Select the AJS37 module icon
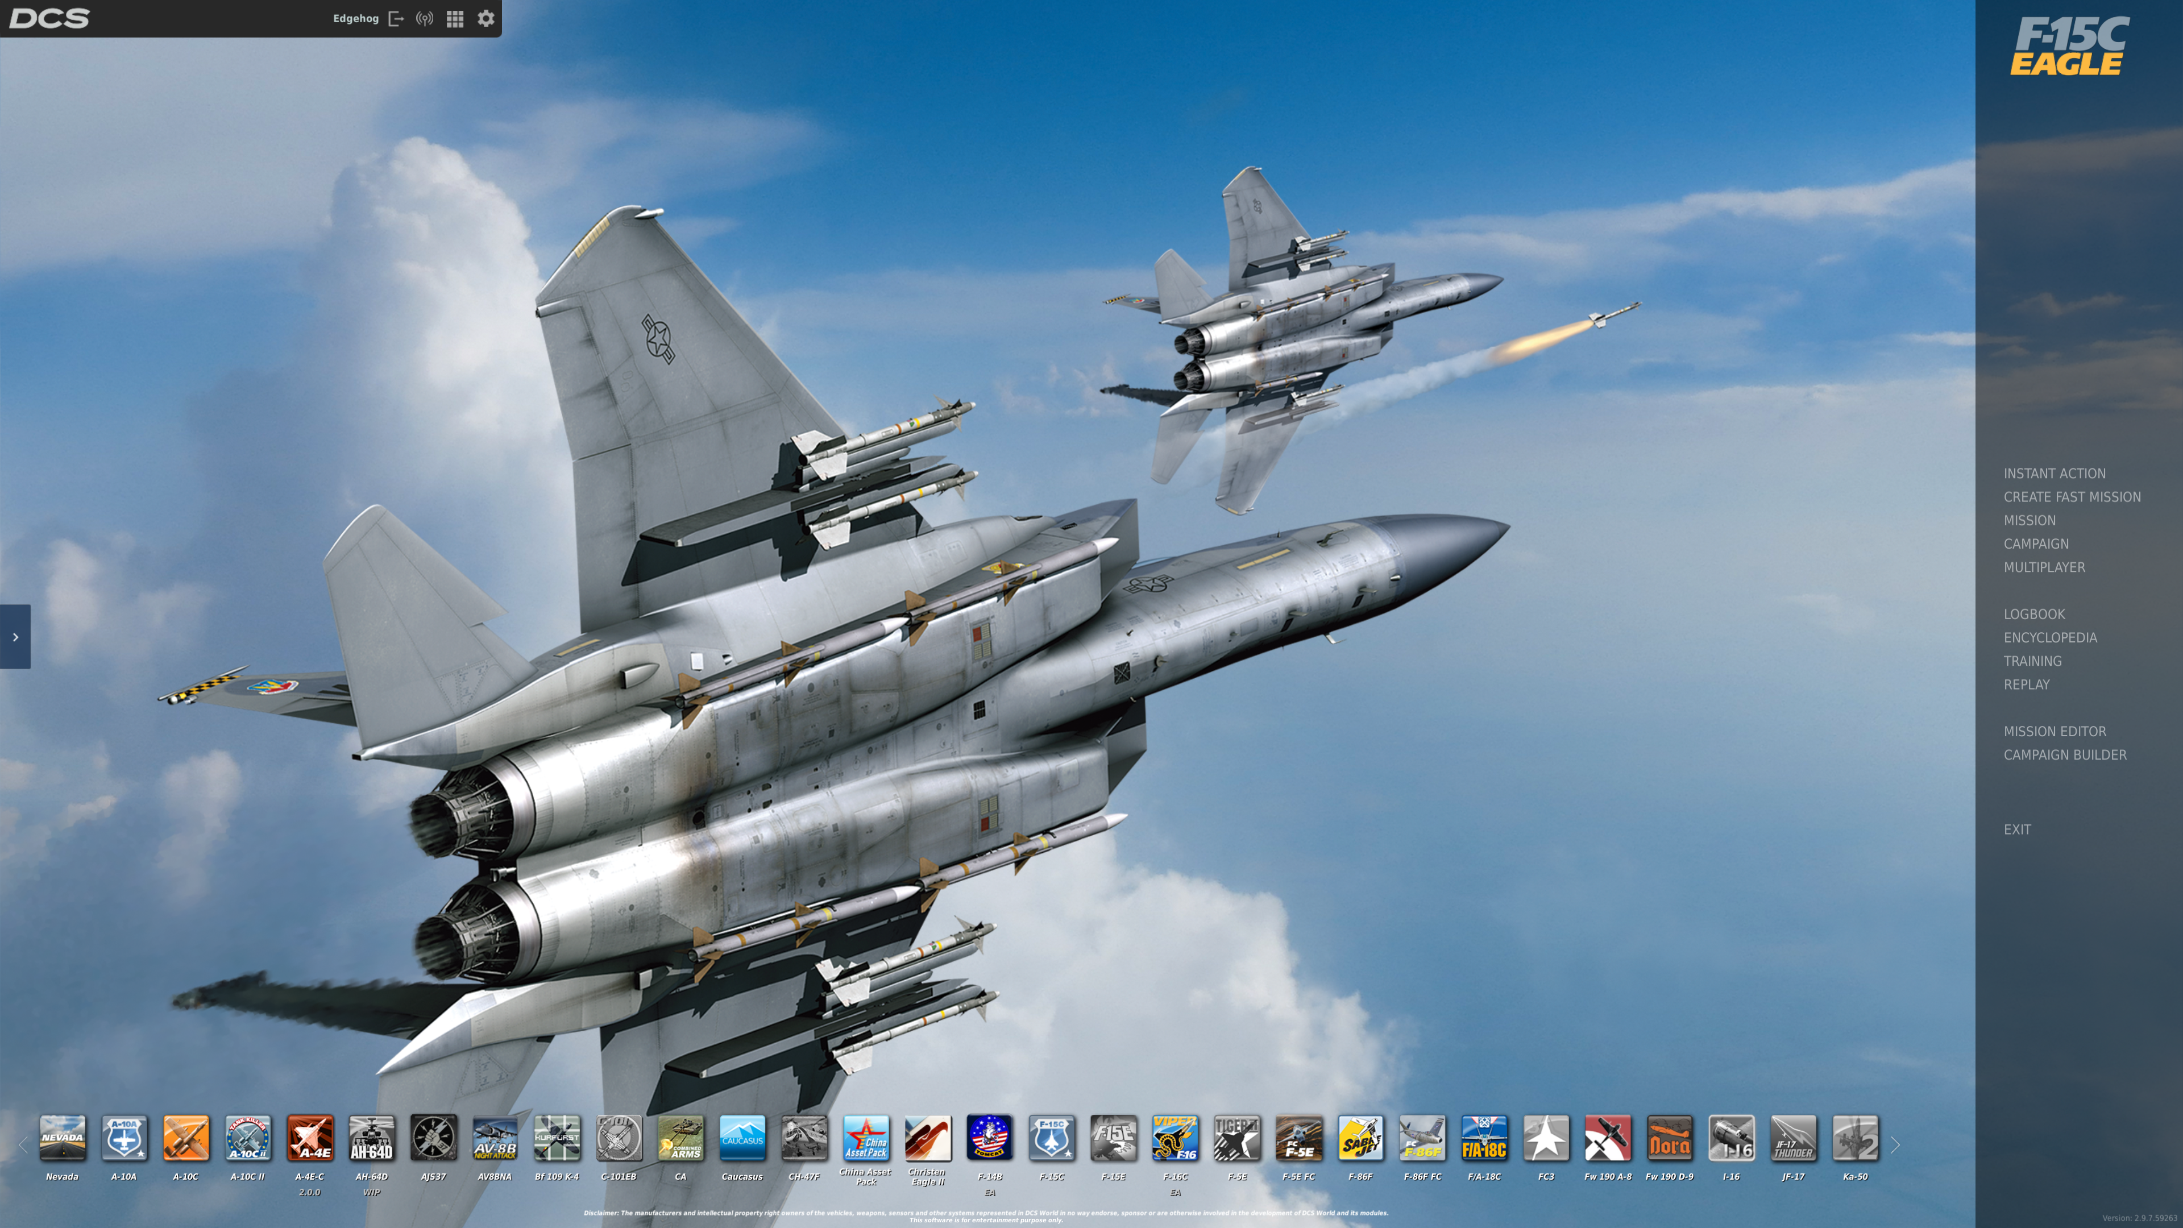 click(x=433, y=1137)
